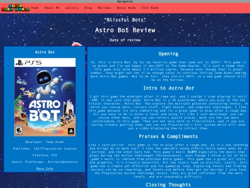
Task: Click the Date of review text
Action: [x=125, y=40]
